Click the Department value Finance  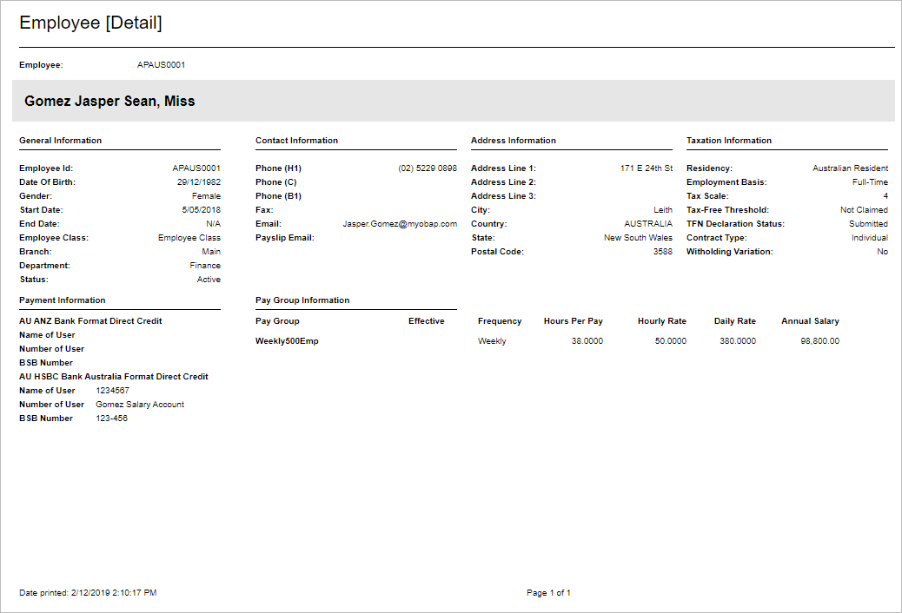pyautogui.click(x=205, y=265)
